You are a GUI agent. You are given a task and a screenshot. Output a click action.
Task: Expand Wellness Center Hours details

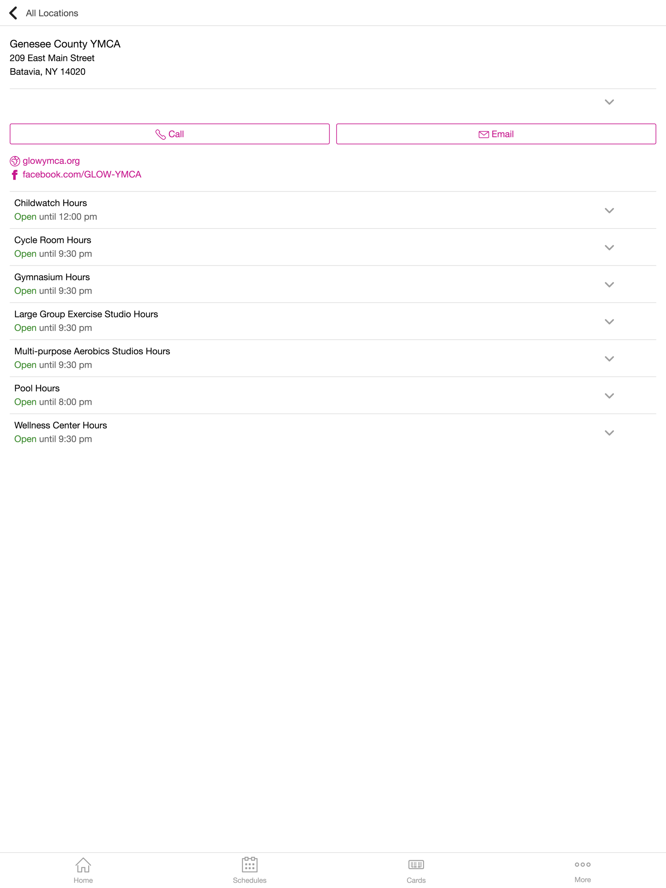click(609, 433)
